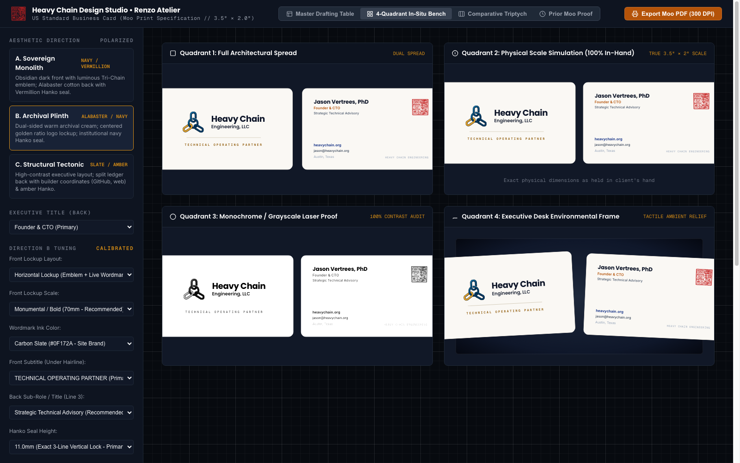Click "Jason Vertrees, PhD" on Quadrant 1 card
This screenshot has height=463, width=740.
pyautogui.click(x=341, y=102)
